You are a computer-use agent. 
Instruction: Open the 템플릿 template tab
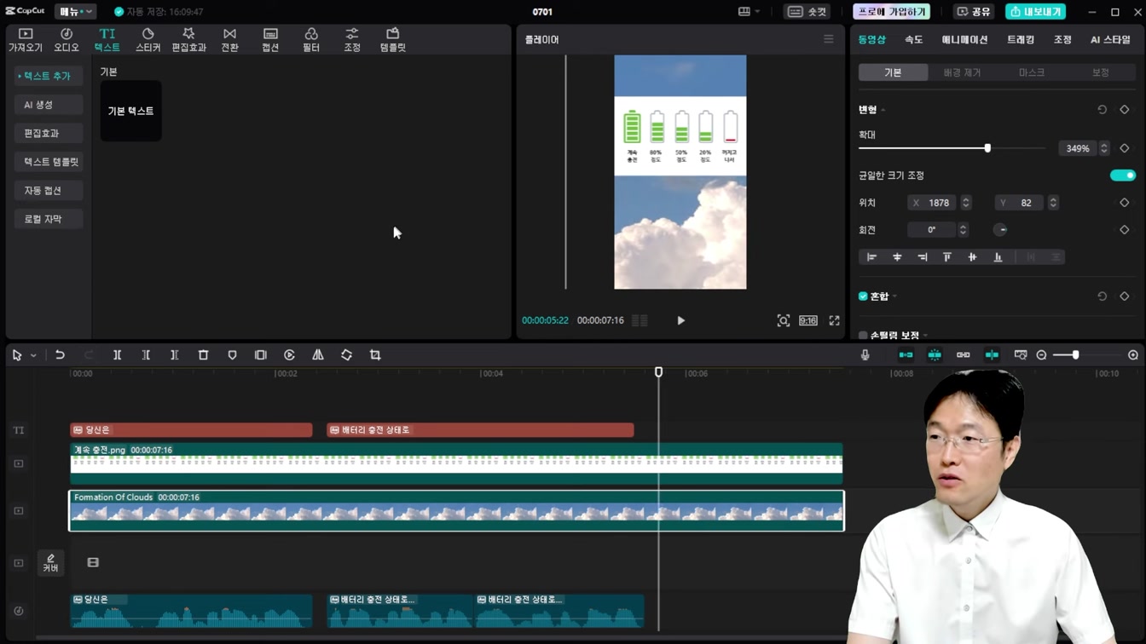[x=393, y=39]
